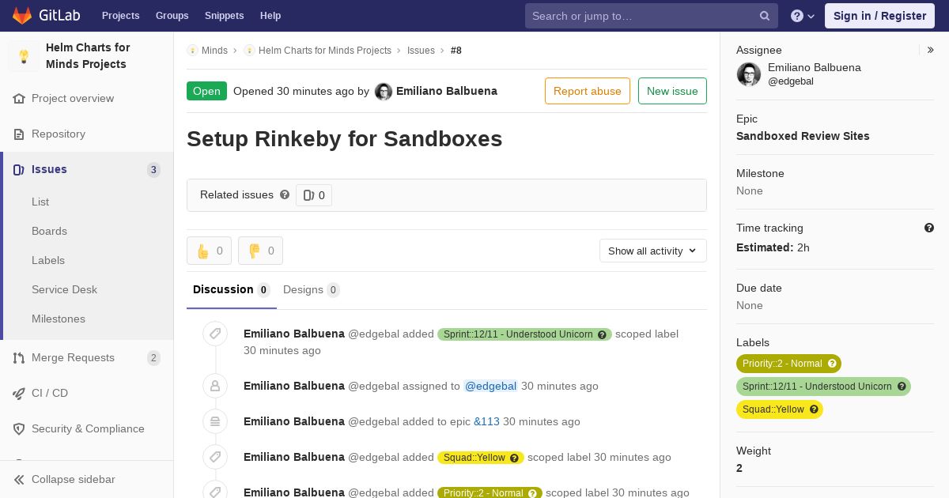The width and height of the screenshot is (949, 498).
Task: Click the Minds breadcrumb link
Action: [214, 51]
